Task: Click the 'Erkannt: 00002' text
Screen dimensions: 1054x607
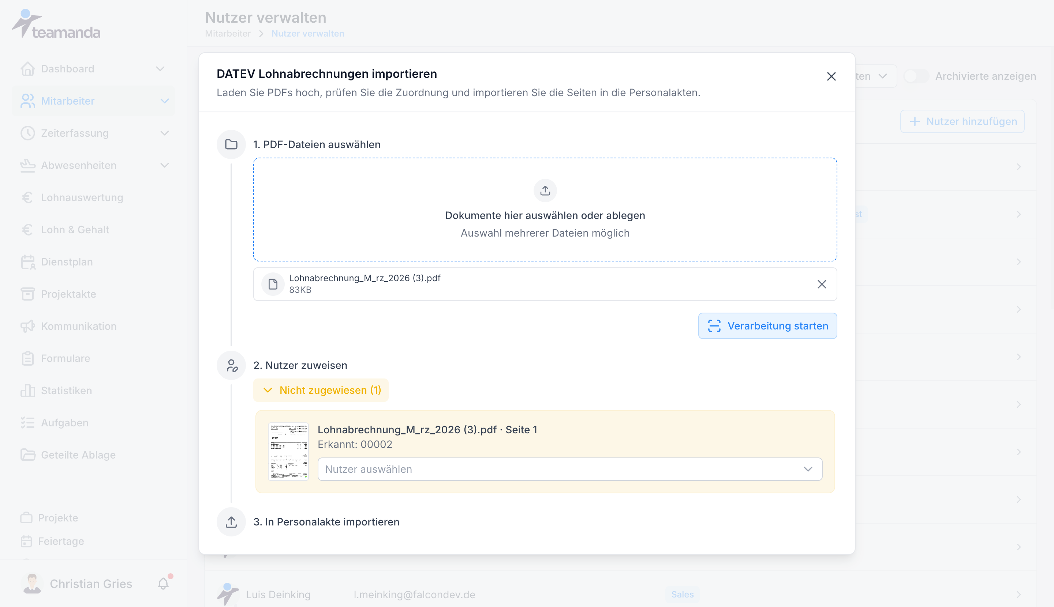Action: [355, 444]
